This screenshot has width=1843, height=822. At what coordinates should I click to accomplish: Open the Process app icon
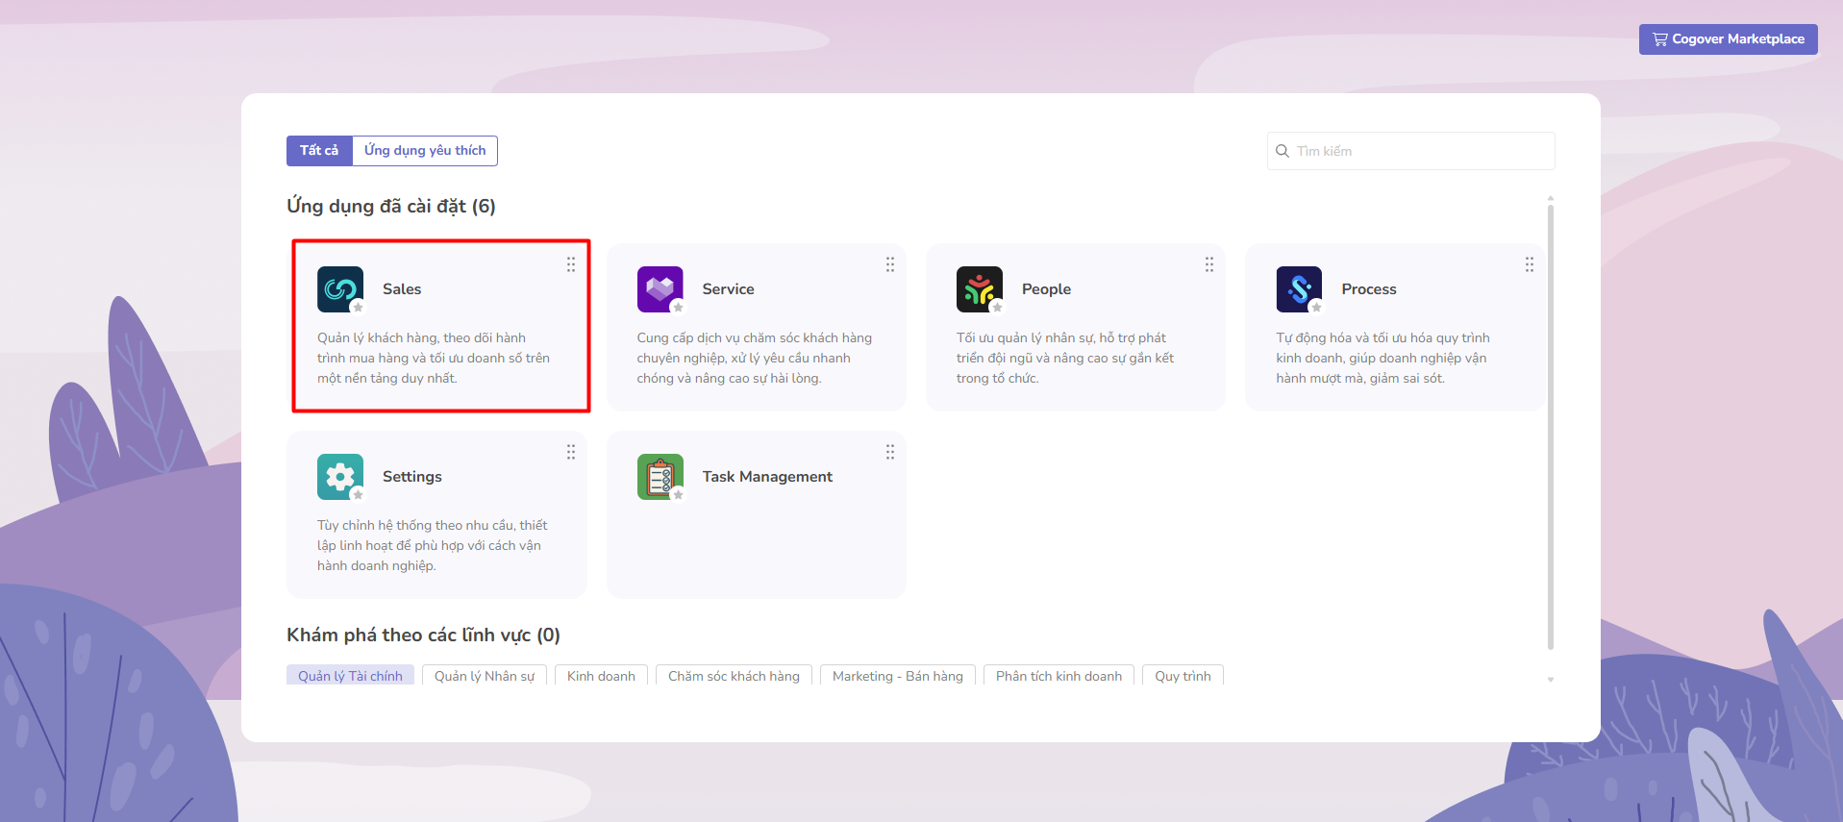(x=1299, y=288)
